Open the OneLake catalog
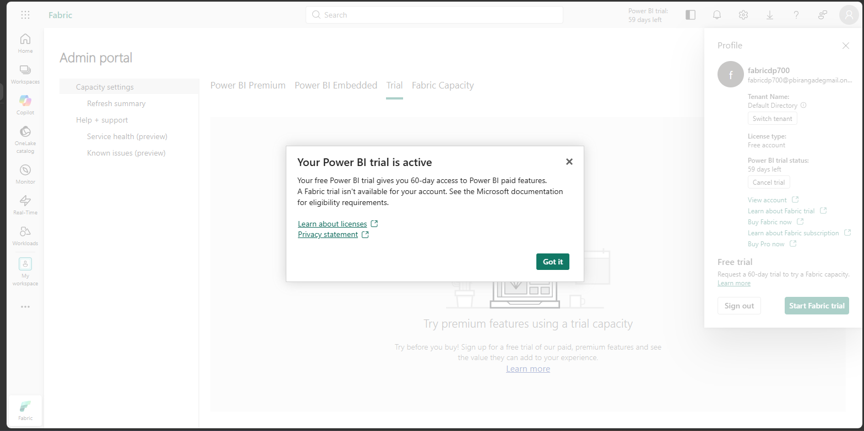The height and width of the screenshot is (431, 864). (x=25, y=140)
